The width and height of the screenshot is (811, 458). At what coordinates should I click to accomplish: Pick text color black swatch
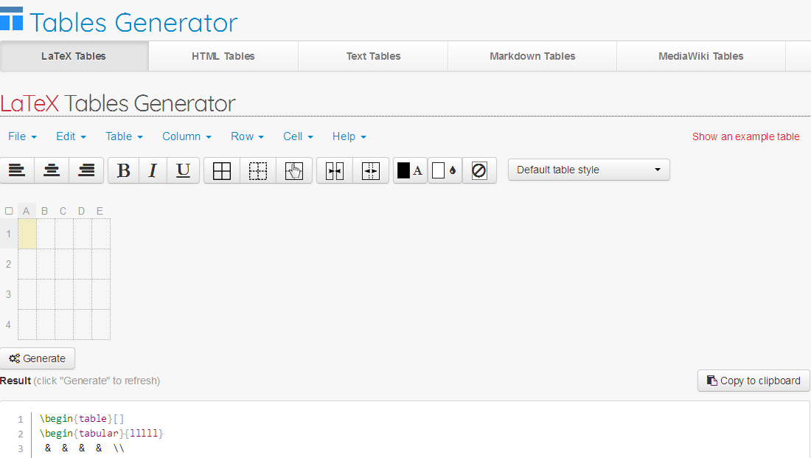[403, 170]
